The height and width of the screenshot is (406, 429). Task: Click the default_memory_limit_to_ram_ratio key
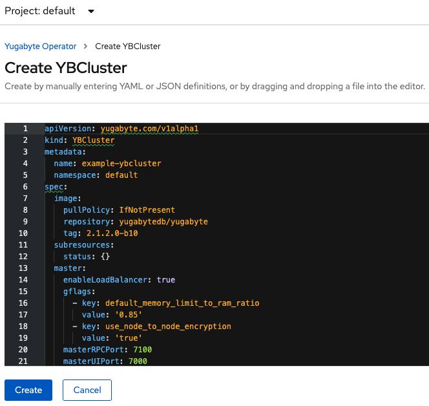click(x=182, y=303)
